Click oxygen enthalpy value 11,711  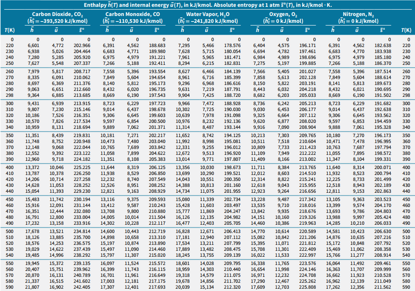click(258, 168)
